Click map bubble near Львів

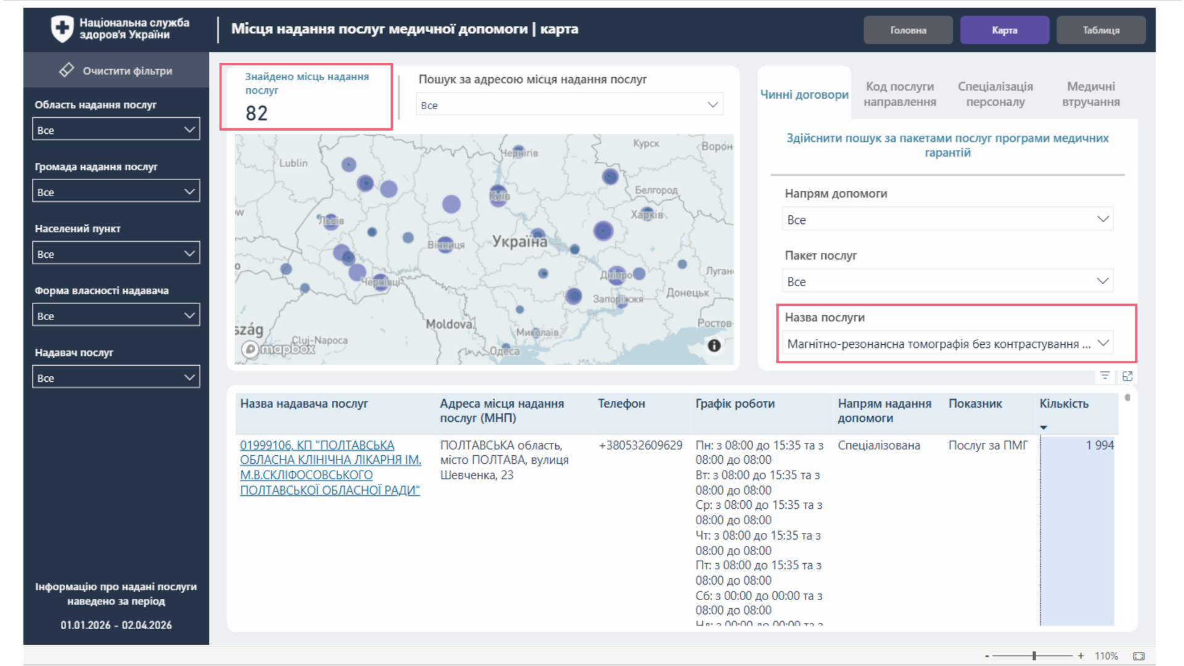pyautogui.click(x=331, y=221)
